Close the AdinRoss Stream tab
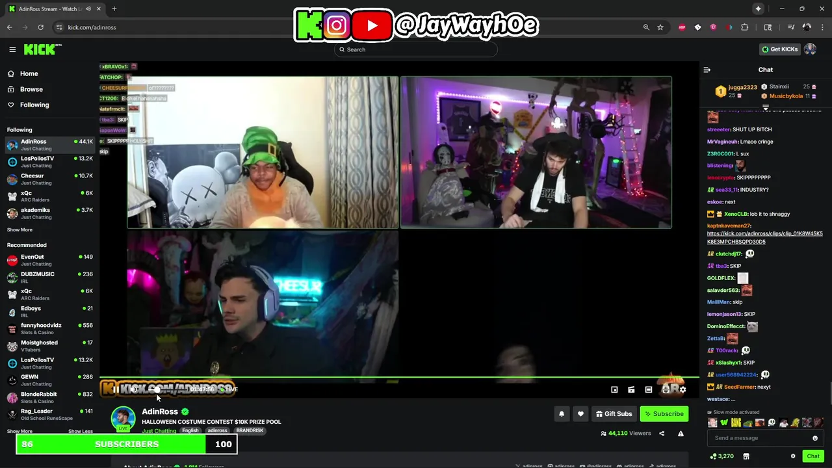The height and width of the screenshot is (468, 832). point(99,9)
